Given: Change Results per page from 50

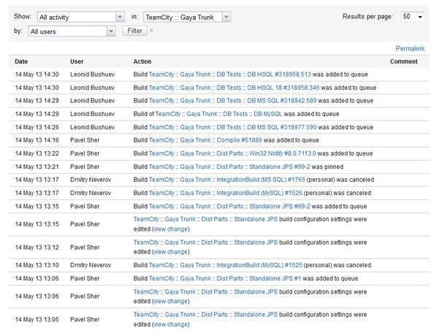Looking at the screenshot, I should 412,17.
